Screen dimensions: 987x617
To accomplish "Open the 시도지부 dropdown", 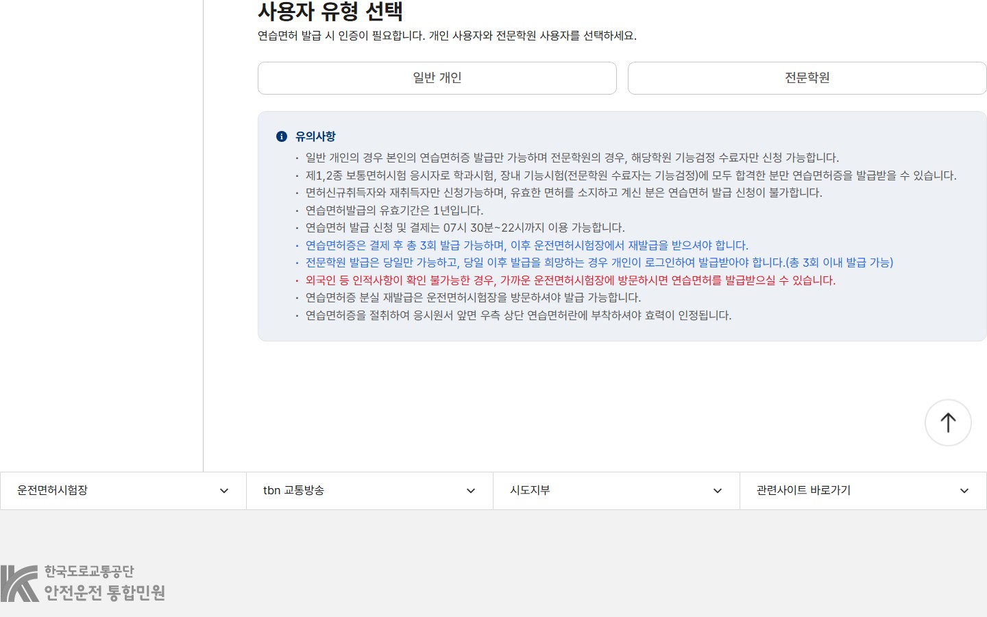I will click(617, 490).
